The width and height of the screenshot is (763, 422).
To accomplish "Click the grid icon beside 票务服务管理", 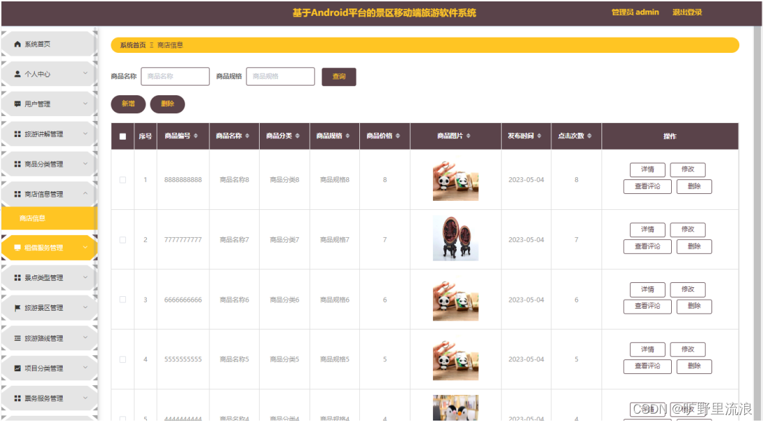I will click(17, 398).
